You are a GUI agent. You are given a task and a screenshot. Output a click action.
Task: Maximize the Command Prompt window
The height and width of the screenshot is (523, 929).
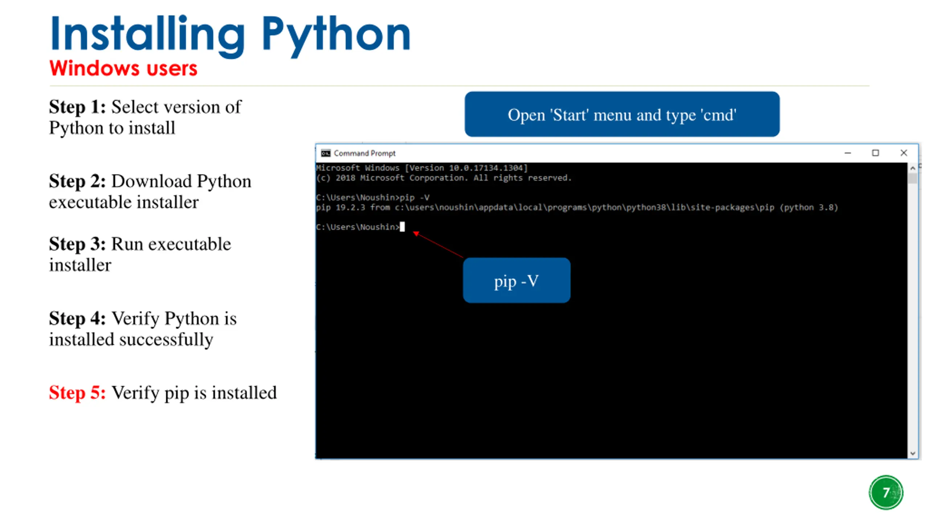pyautogui.click(x=876, y=153)
